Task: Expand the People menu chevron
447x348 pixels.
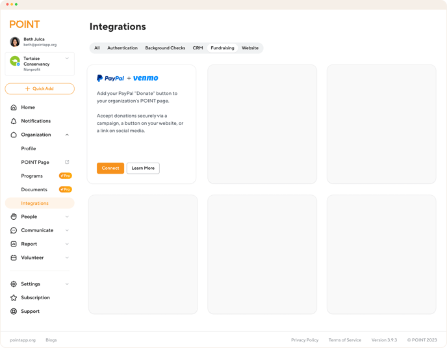Action: tap(67, 217)
